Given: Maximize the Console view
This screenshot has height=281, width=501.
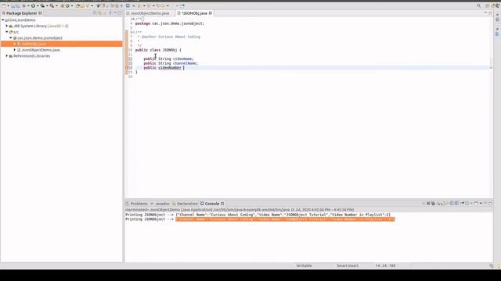Looking at the screenshot, I should coord(490,203).
